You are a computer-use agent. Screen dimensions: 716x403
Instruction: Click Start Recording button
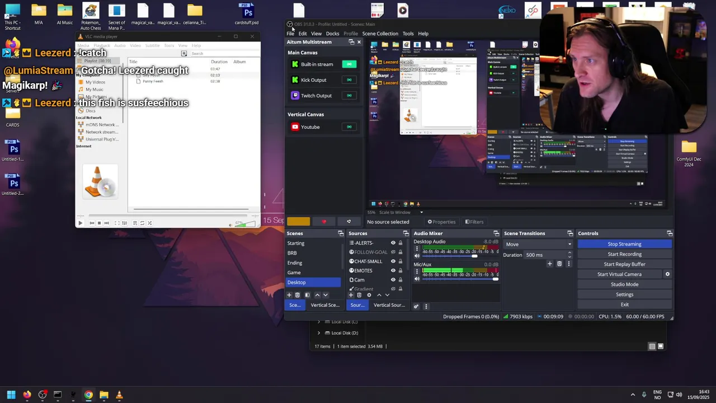pyautogui.click(x=624, y=254)
